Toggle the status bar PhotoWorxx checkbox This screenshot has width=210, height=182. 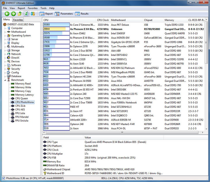point(3,178)
